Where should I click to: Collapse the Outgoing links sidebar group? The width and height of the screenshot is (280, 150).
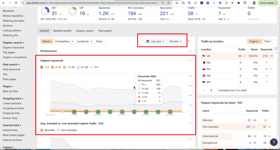[x=13, y=98]
